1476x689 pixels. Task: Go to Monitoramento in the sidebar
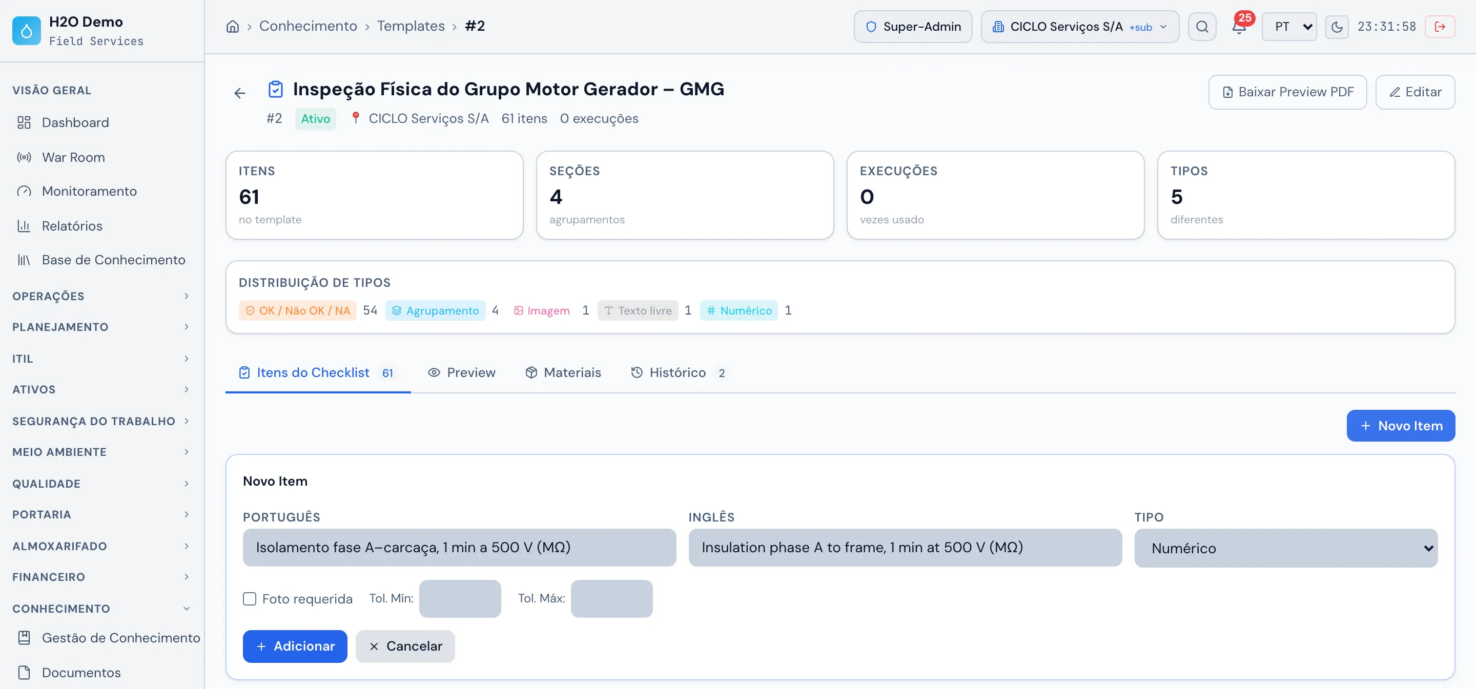(x=102, y=191)
